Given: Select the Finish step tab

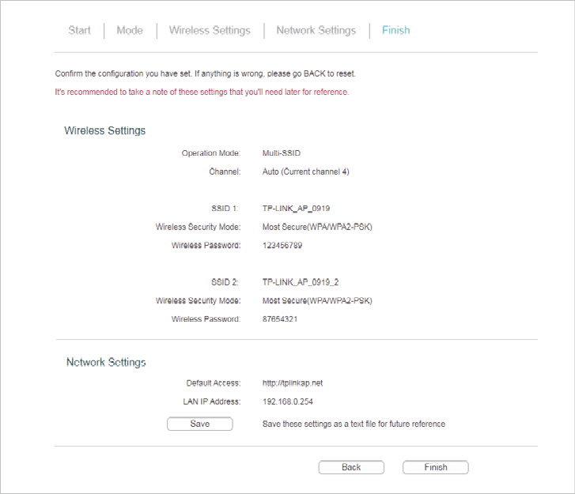Looking at the screenshot, I should click(x=395, y=30).
